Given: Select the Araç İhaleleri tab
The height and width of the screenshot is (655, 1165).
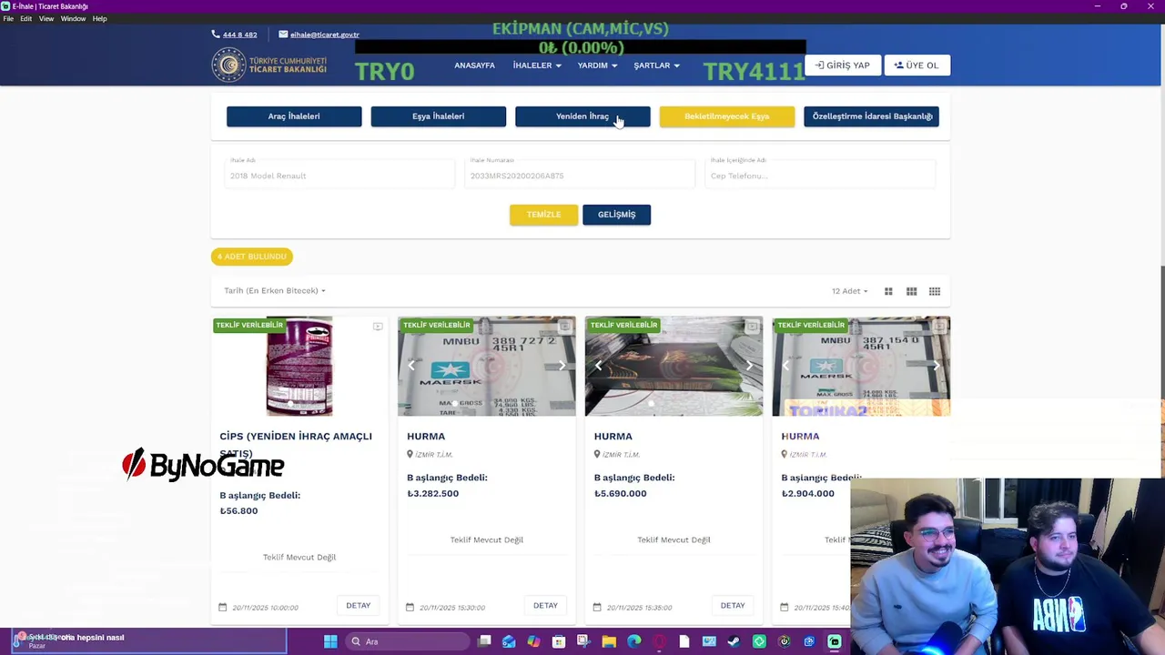Looking at the screenshot, I should [294, 116].
